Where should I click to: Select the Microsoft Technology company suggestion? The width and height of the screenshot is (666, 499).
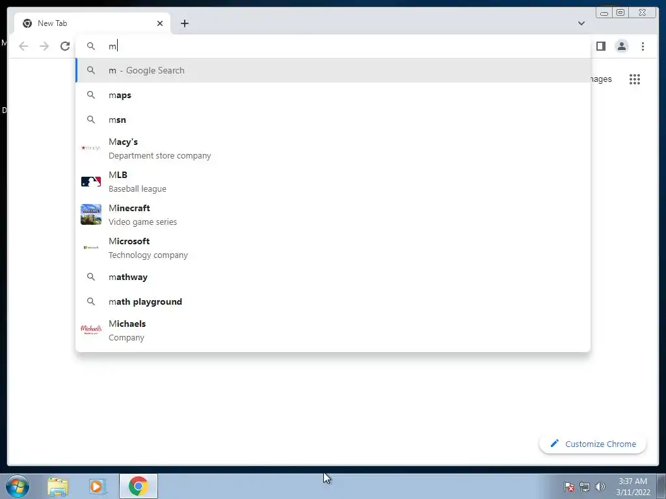point(333,248)
